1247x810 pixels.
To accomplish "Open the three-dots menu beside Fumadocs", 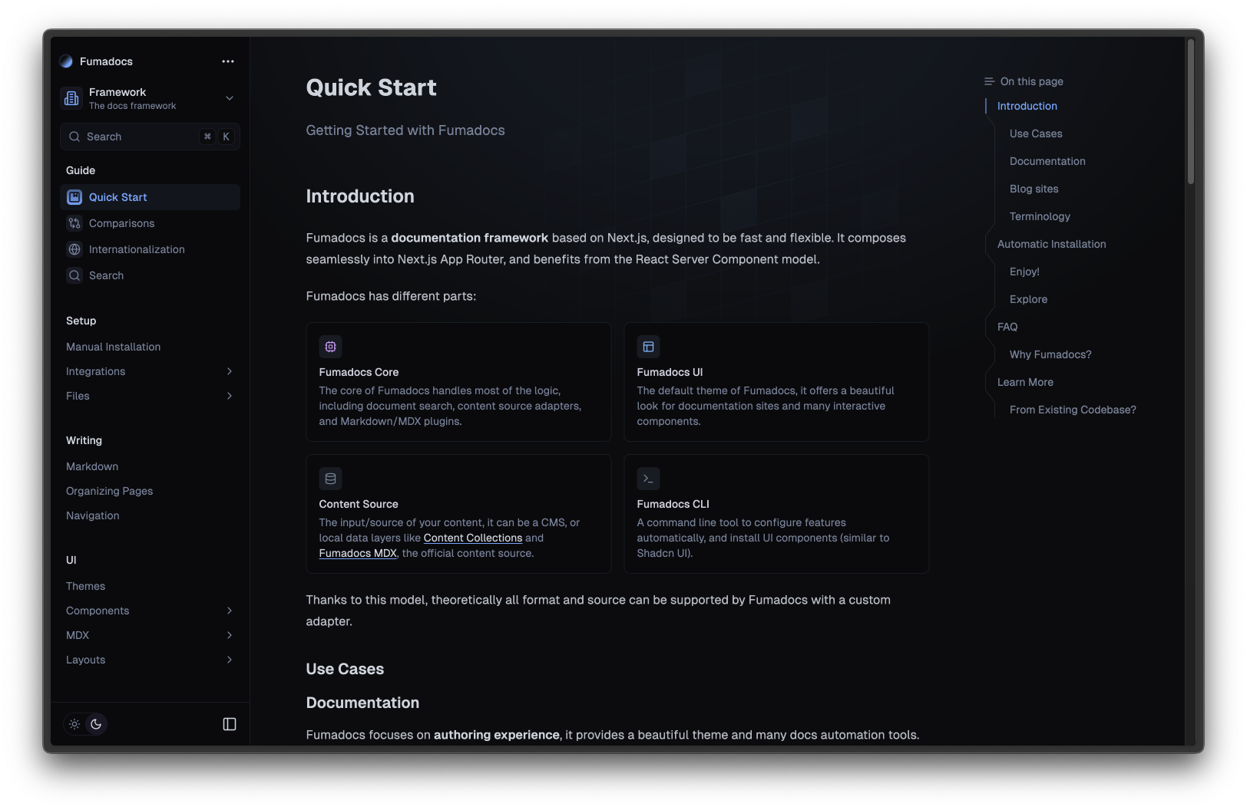I will 228,61.
